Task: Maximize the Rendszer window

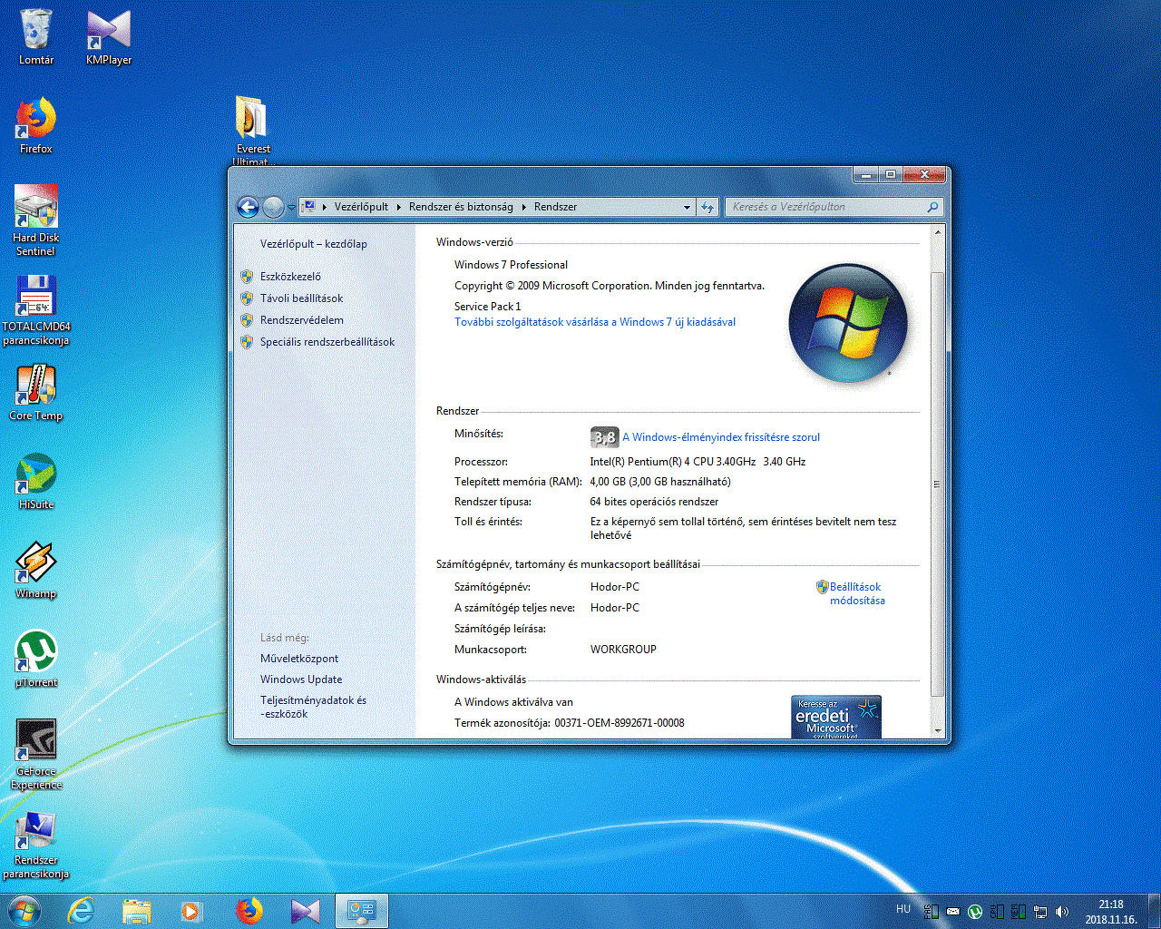Action: coord(891,174)
